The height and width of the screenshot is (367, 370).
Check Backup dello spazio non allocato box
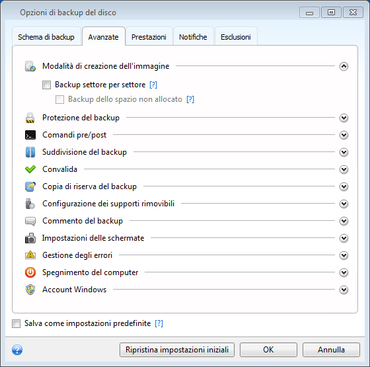[59, 99]
